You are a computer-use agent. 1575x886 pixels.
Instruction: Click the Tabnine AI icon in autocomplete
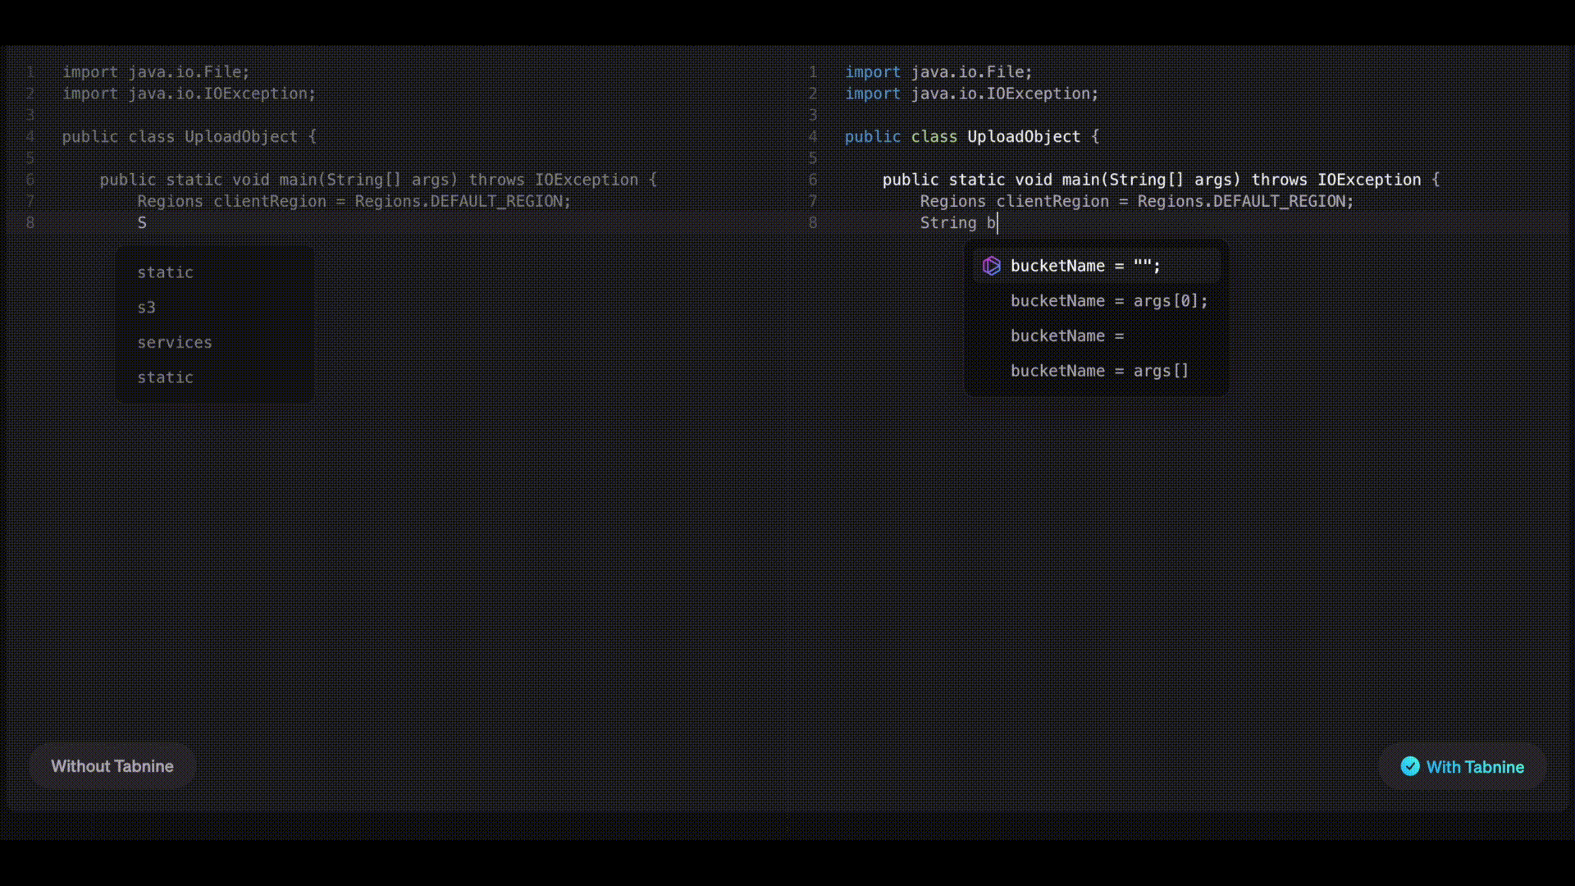tap(991, 265)
